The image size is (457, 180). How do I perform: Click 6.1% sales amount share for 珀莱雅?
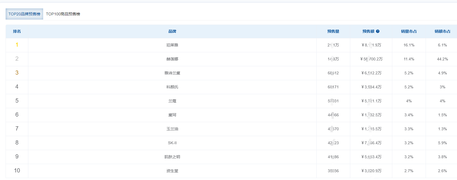(442, 45)
